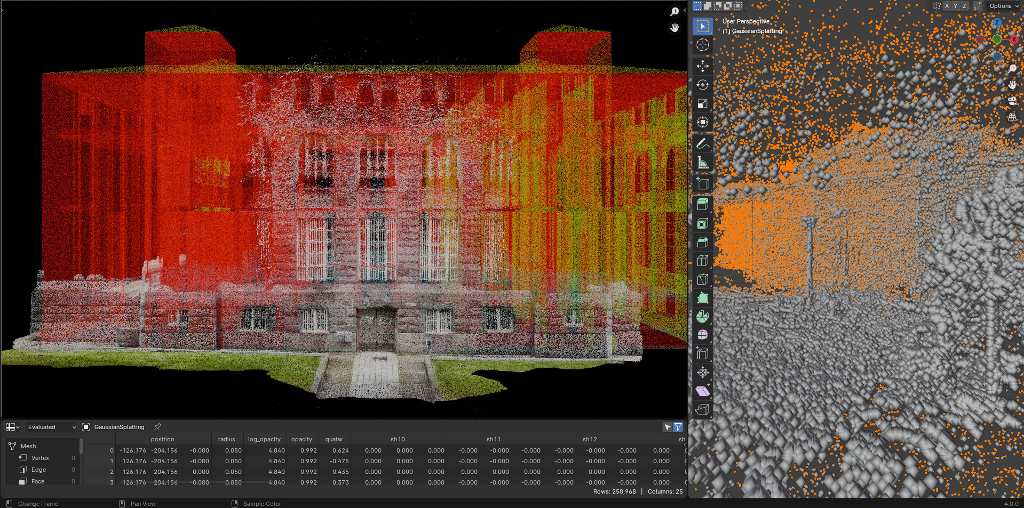Expand the Options dropdown in the viewport
The width and height of the screenshot is (1024, 508).
click(x=1004, y=6)
